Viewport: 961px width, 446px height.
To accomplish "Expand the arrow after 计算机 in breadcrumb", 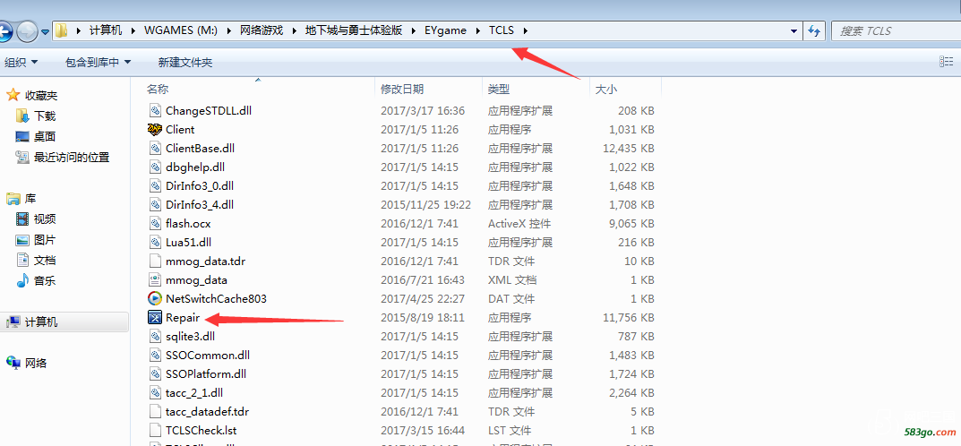I will pyautogui.click(x=133, y=30).
